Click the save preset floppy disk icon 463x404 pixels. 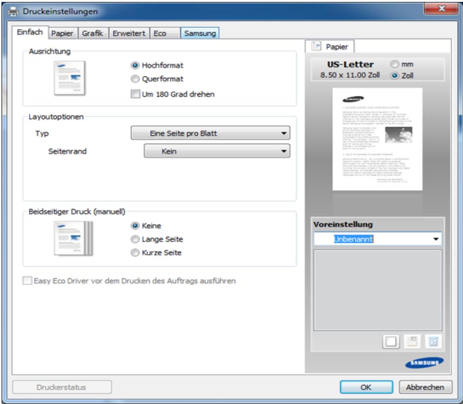point(412,342)
